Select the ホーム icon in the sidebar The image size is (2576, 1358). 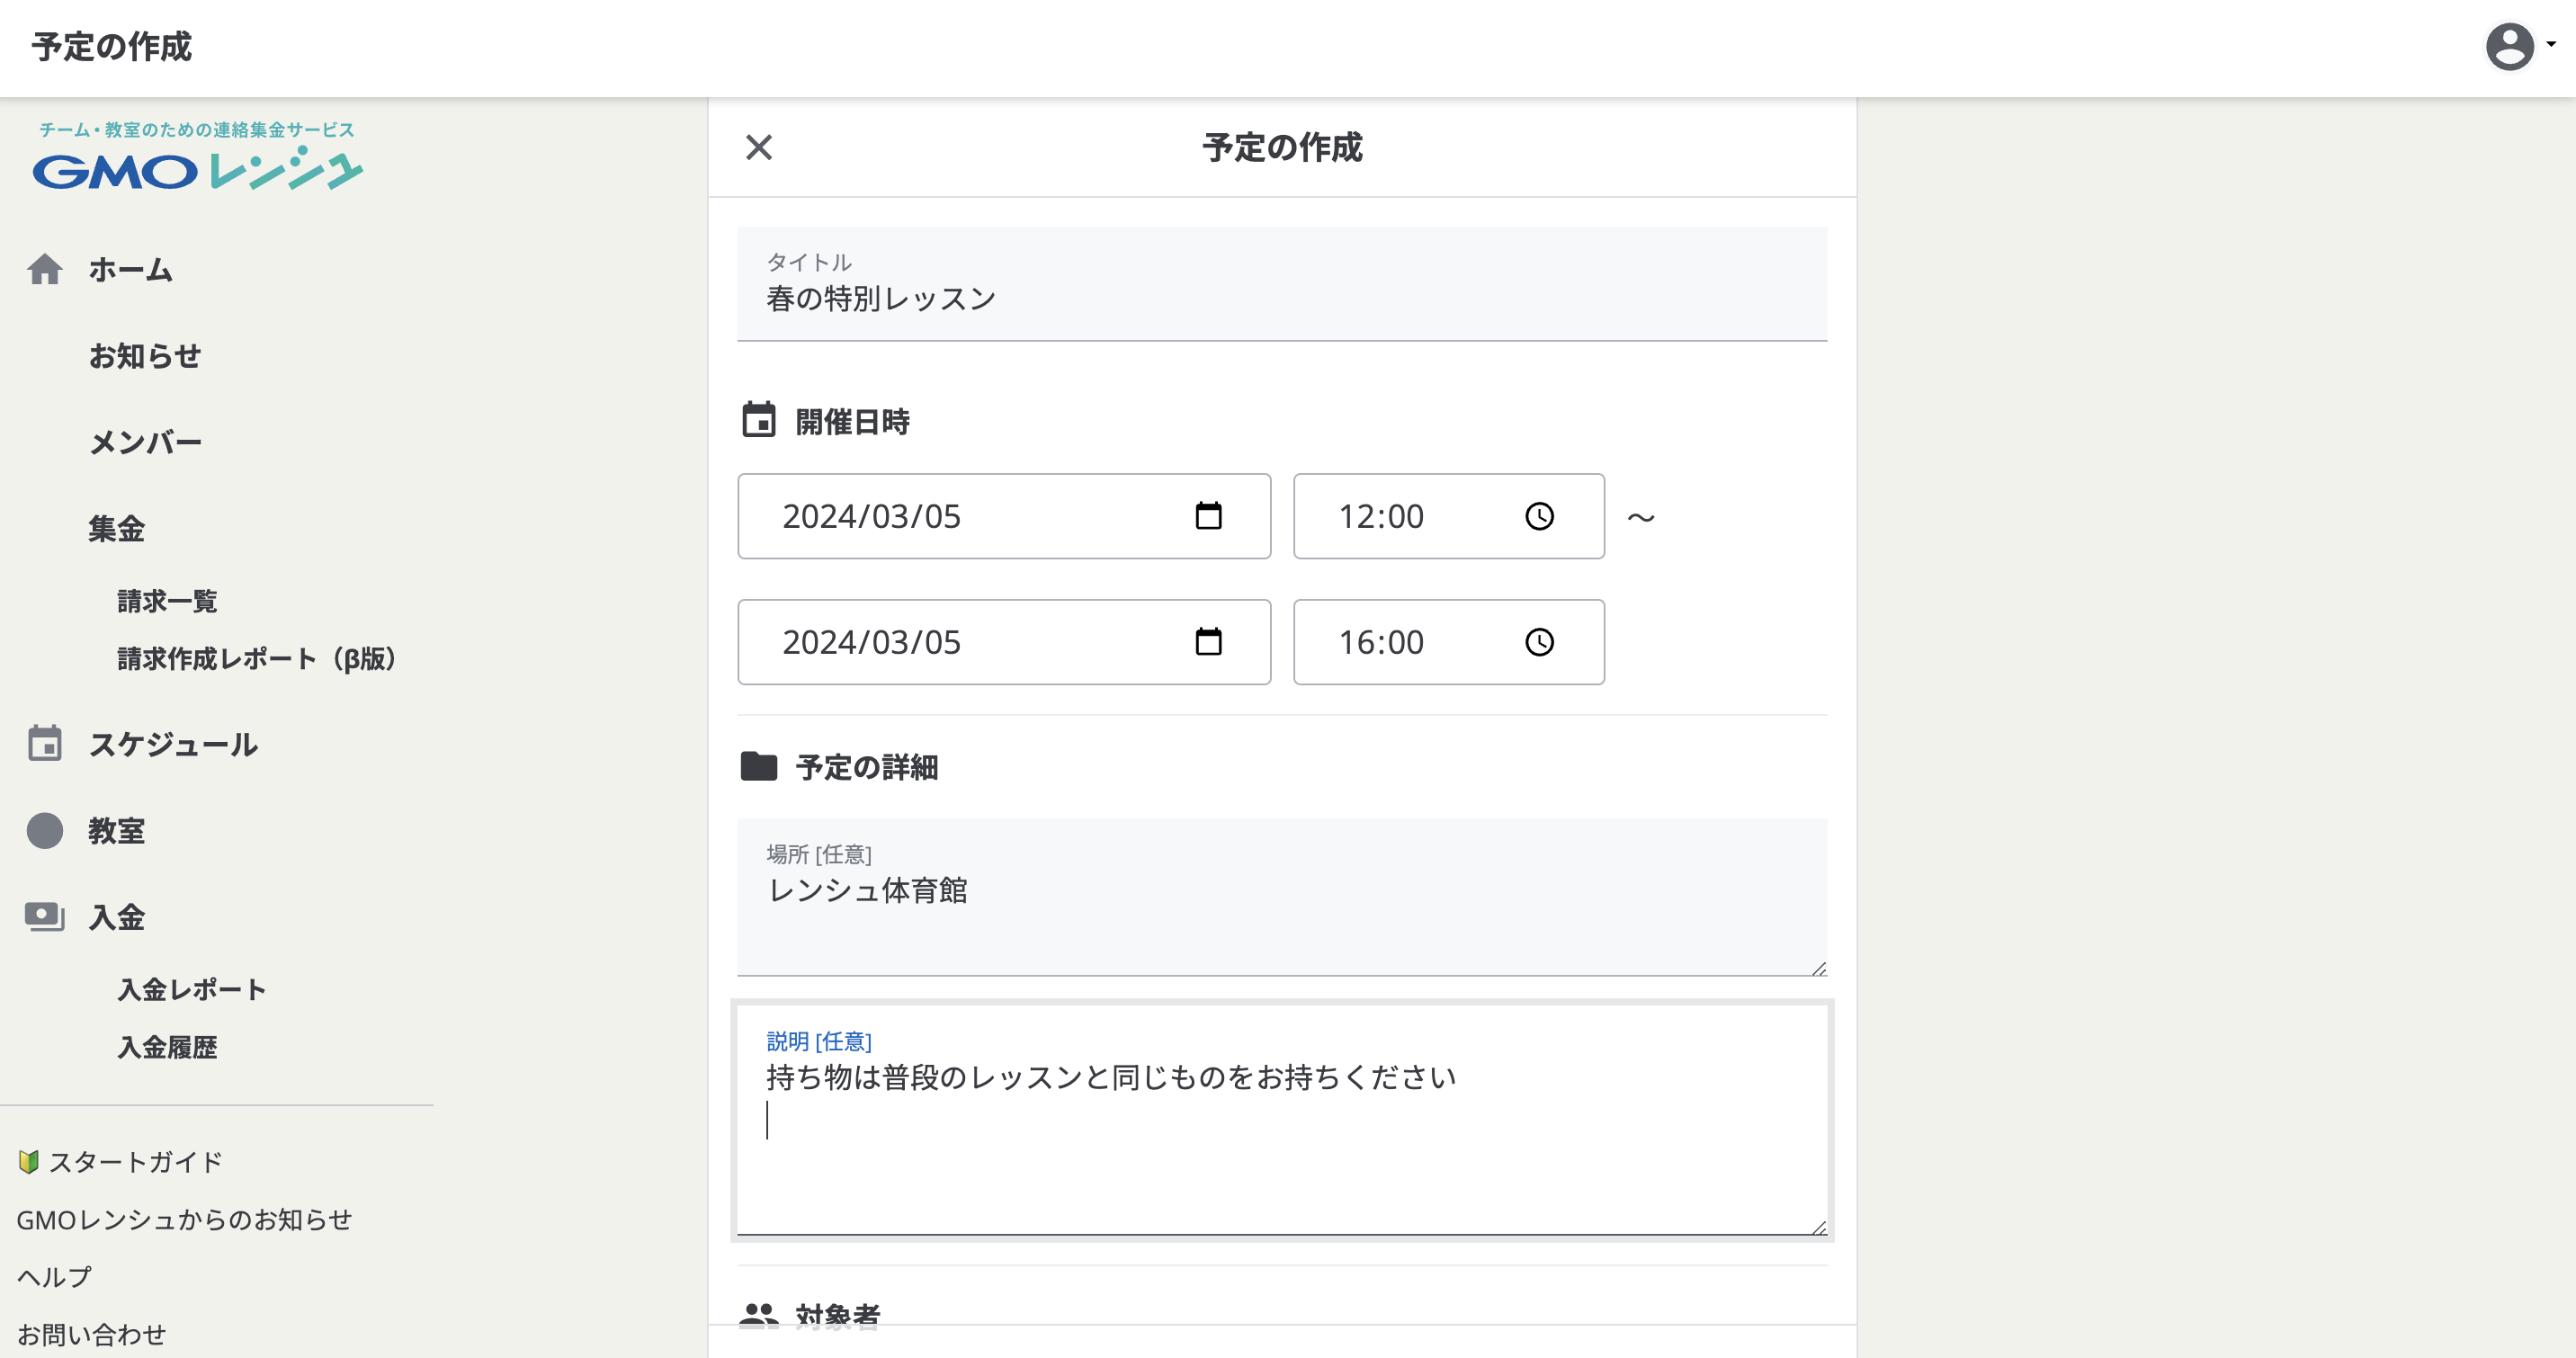(x=46, y=268)
